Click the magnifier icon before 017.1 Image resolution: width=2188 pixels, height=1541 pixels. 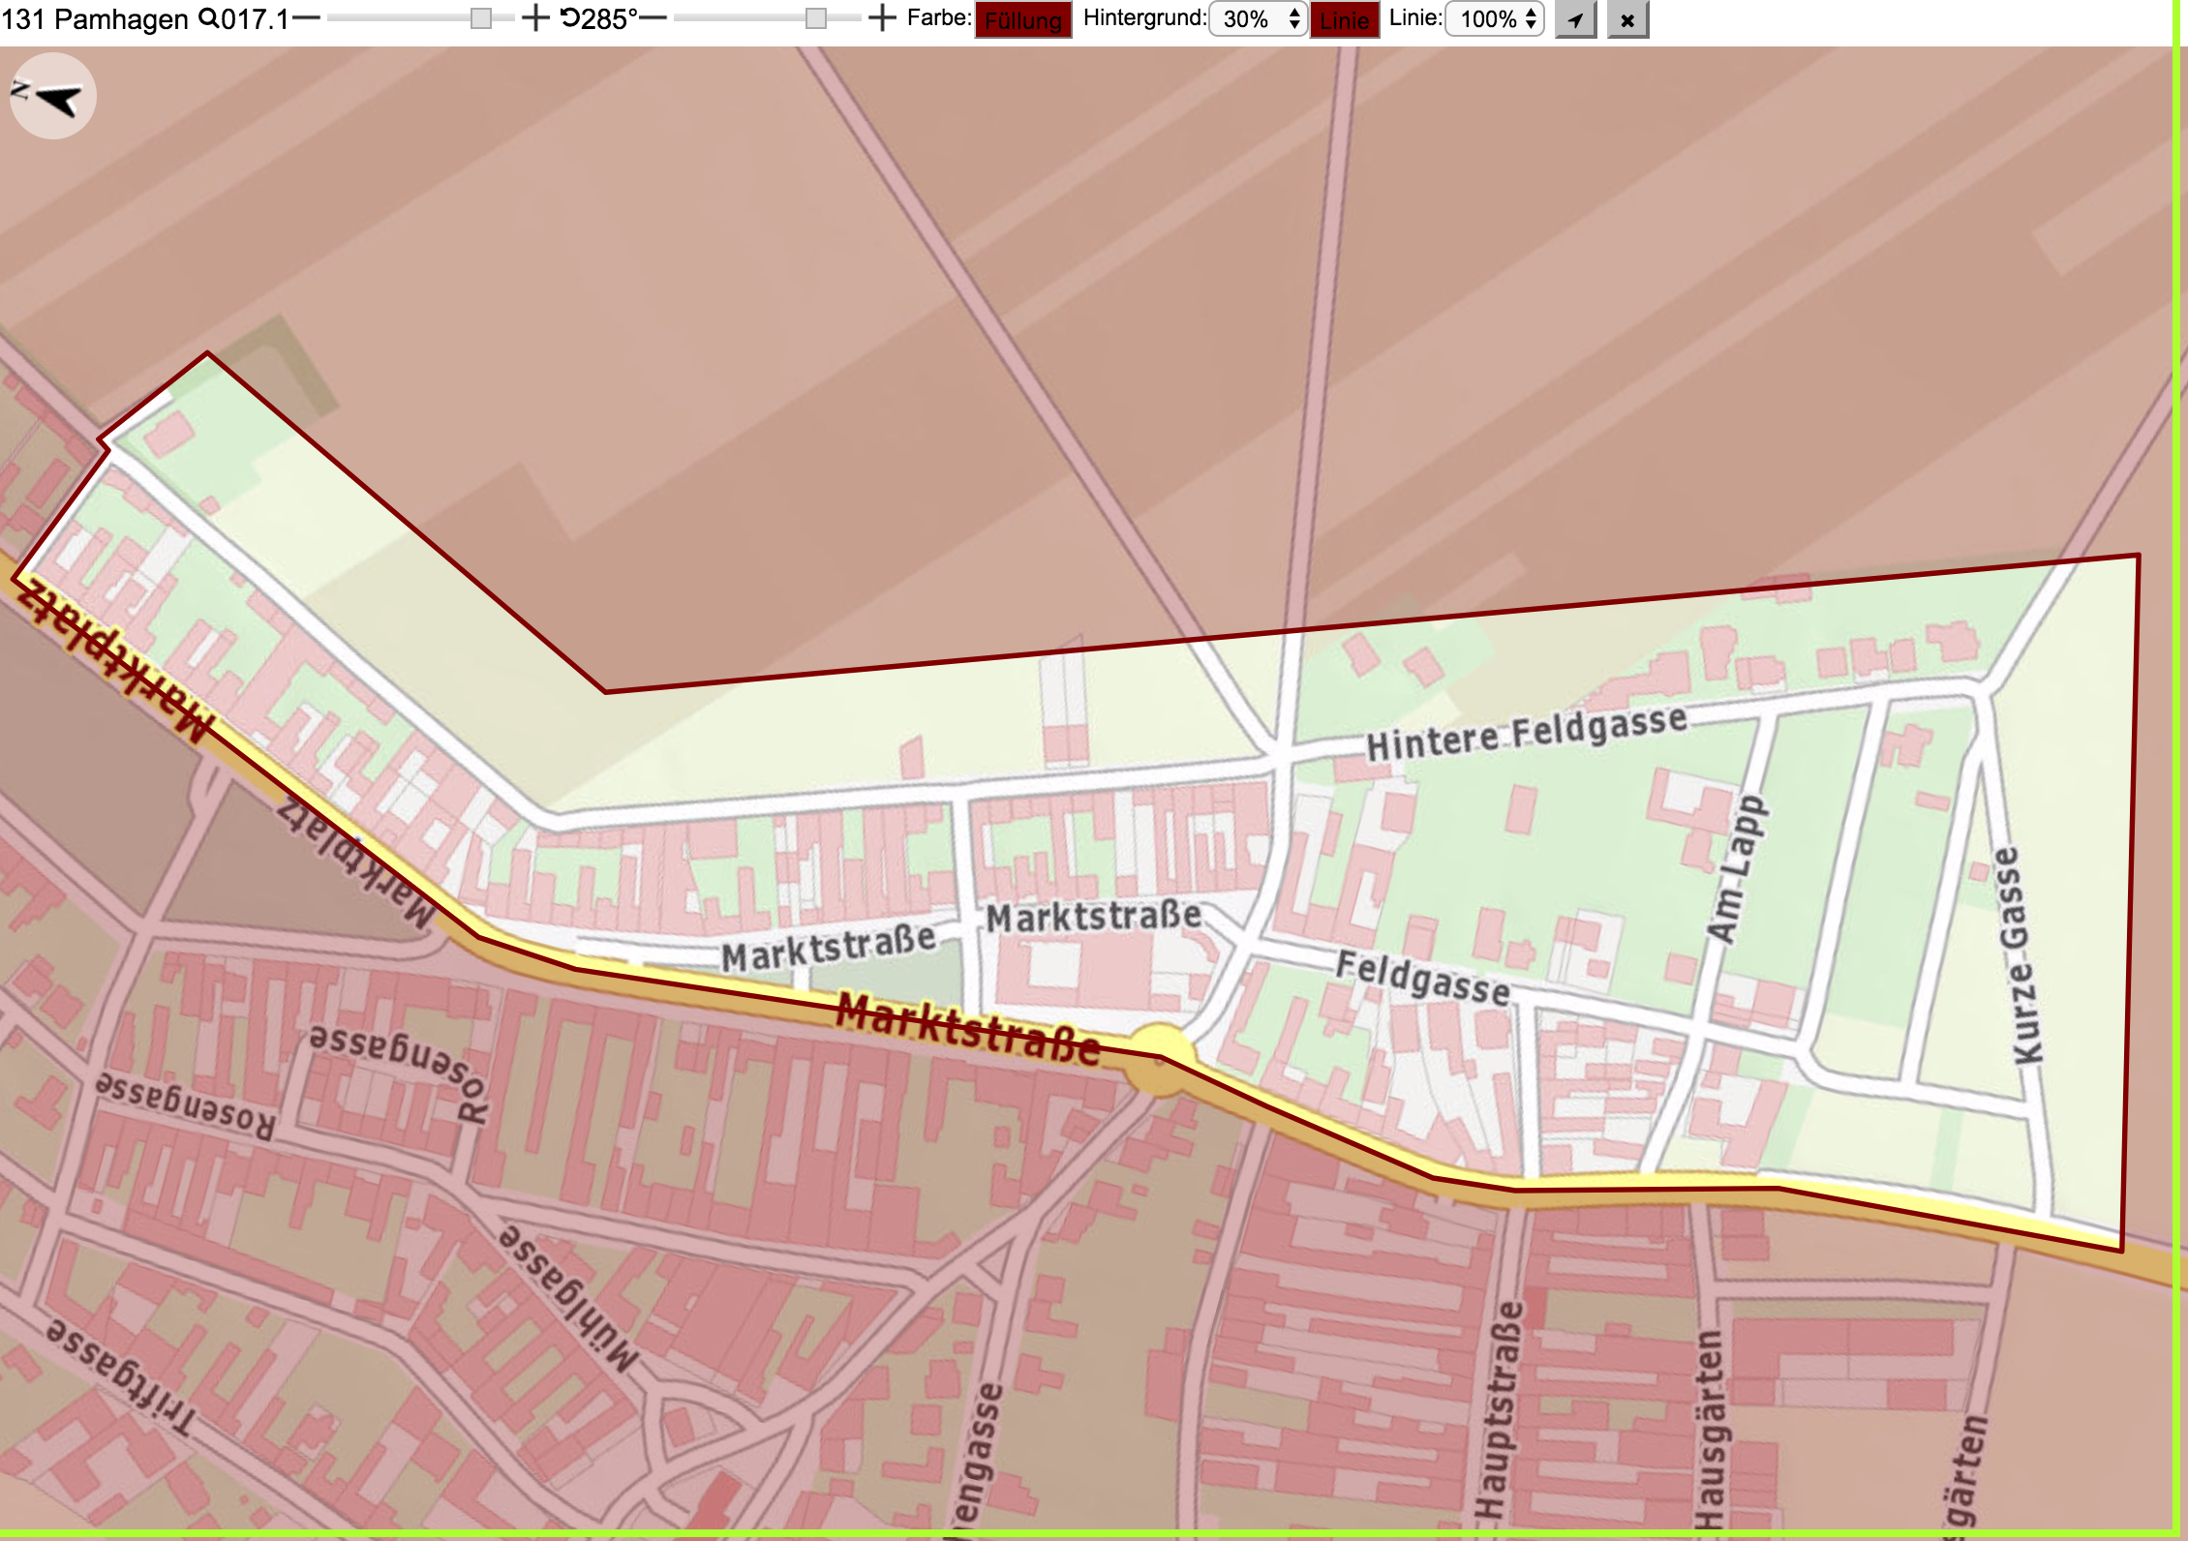point(208,18)
